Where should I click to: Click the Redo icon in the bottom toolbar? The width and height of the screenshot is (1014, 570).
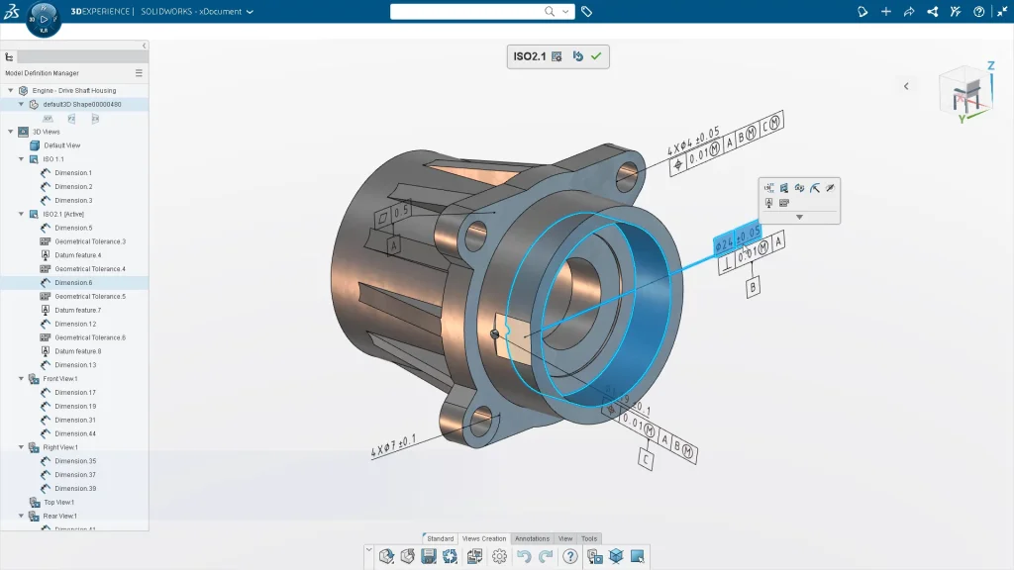(544, 556)
